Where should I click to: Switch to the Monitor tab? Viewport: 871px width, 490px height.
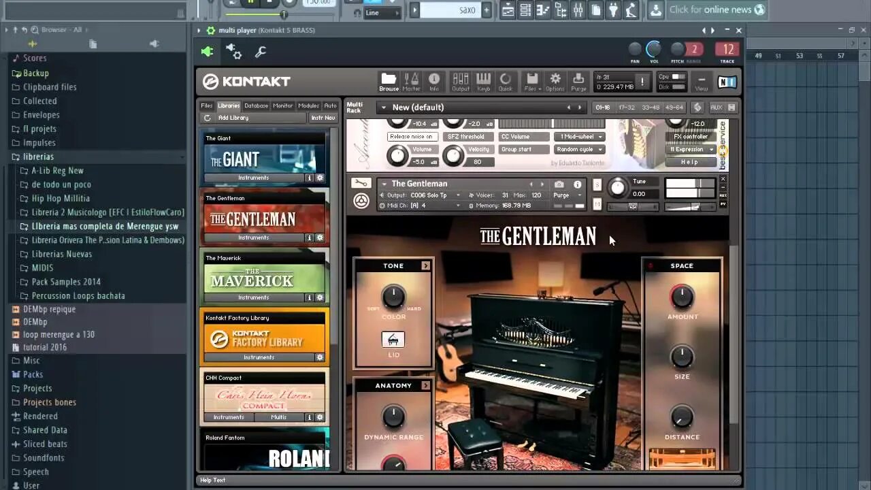pos(283,105)
